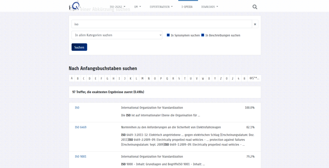Viewport: 329px width, 168px height.
Task: Filter abbreviations by letter W
Action: pos(203,78)
